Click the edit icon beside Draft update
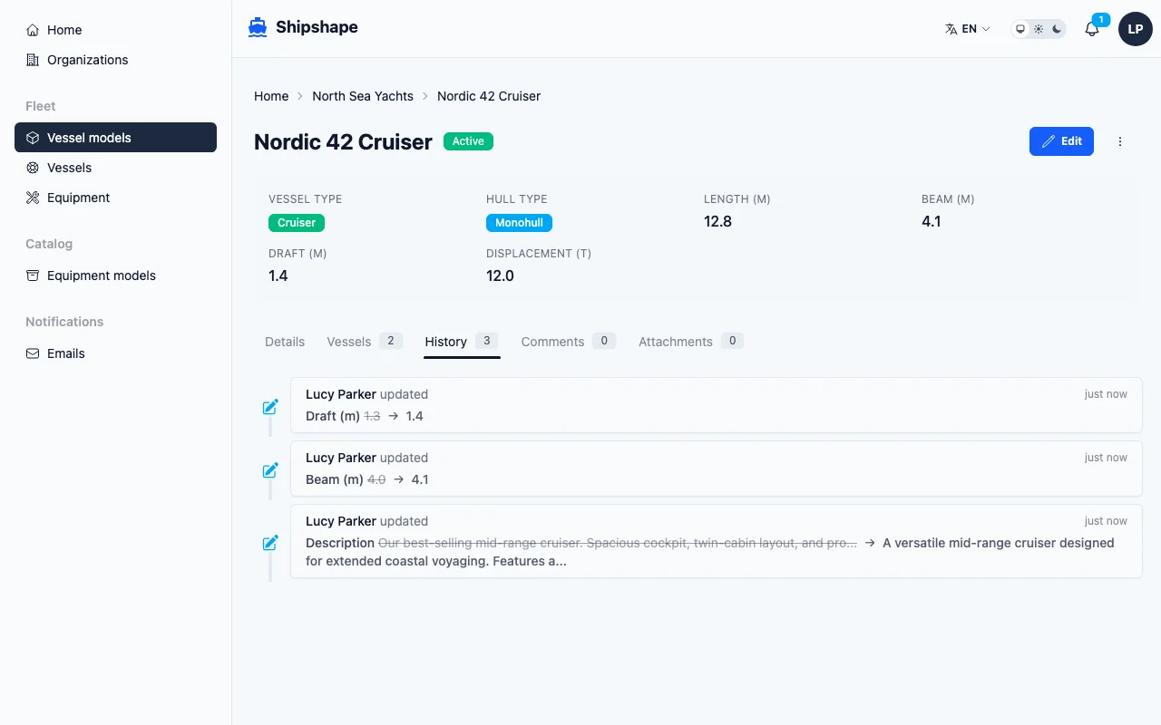Screen dimensions: 1161x725 pos(270,407)
